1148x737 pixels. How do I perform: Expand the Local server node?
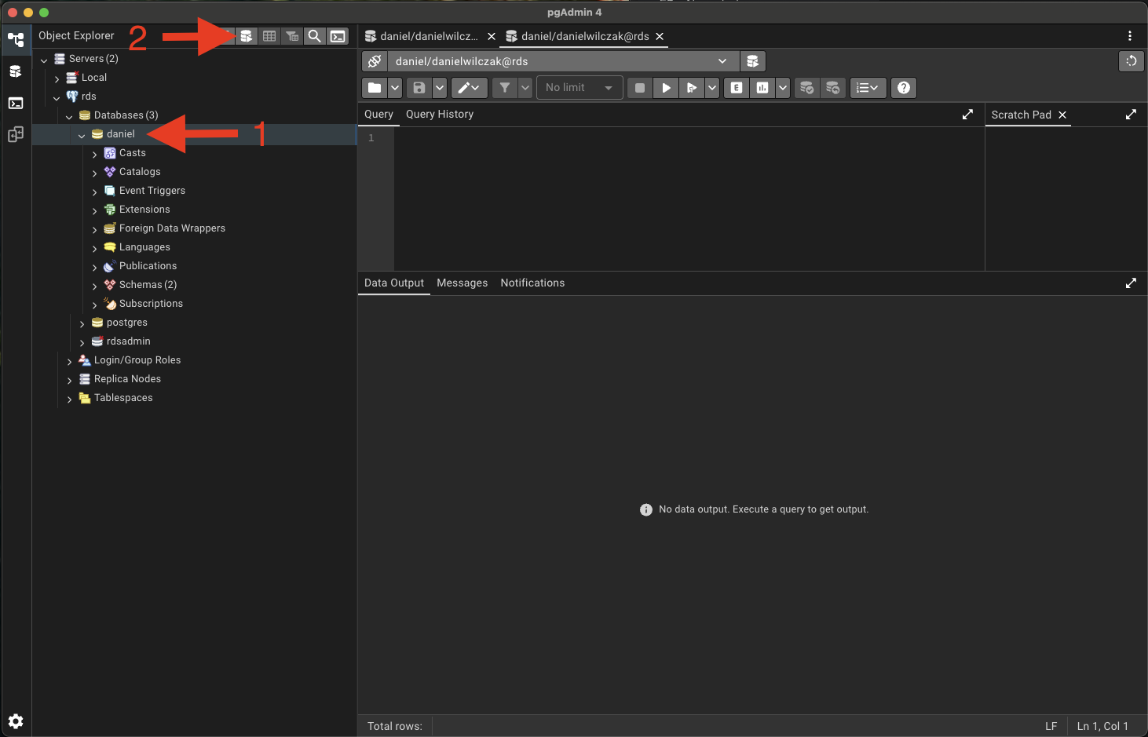pos(57,78)
